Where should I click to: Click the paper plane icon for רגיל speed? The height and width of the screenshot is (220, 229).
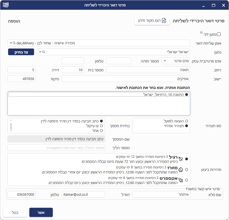tap(181, 159)
